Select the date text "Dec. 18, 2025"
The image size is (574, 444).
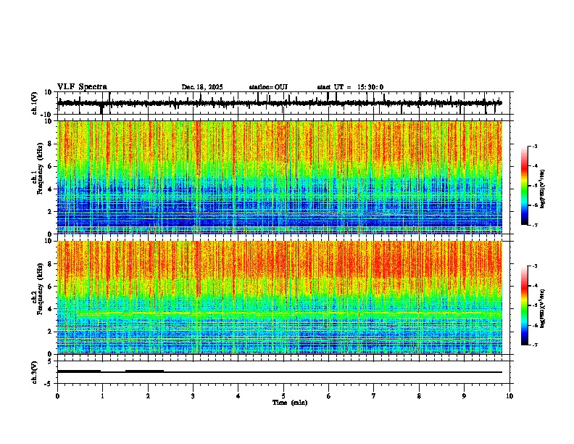click(202, 87)
